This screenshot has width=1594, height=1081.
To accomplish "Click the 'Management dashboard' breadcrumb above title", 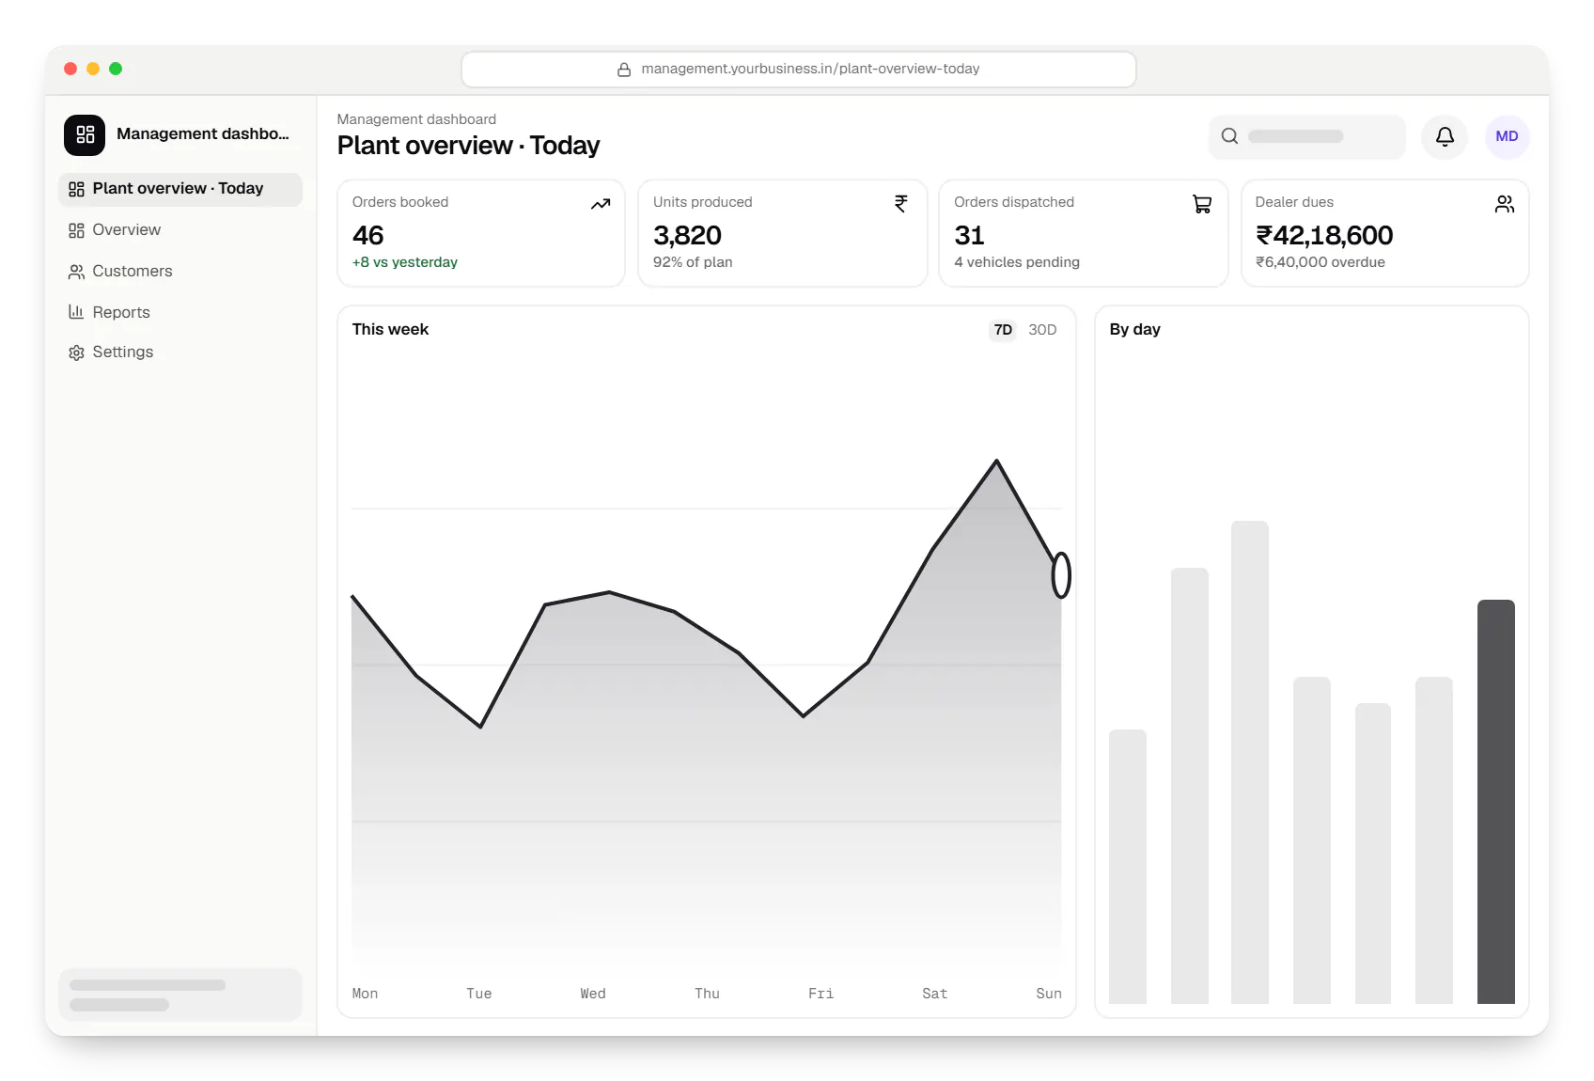I will (x=416, y=119).
